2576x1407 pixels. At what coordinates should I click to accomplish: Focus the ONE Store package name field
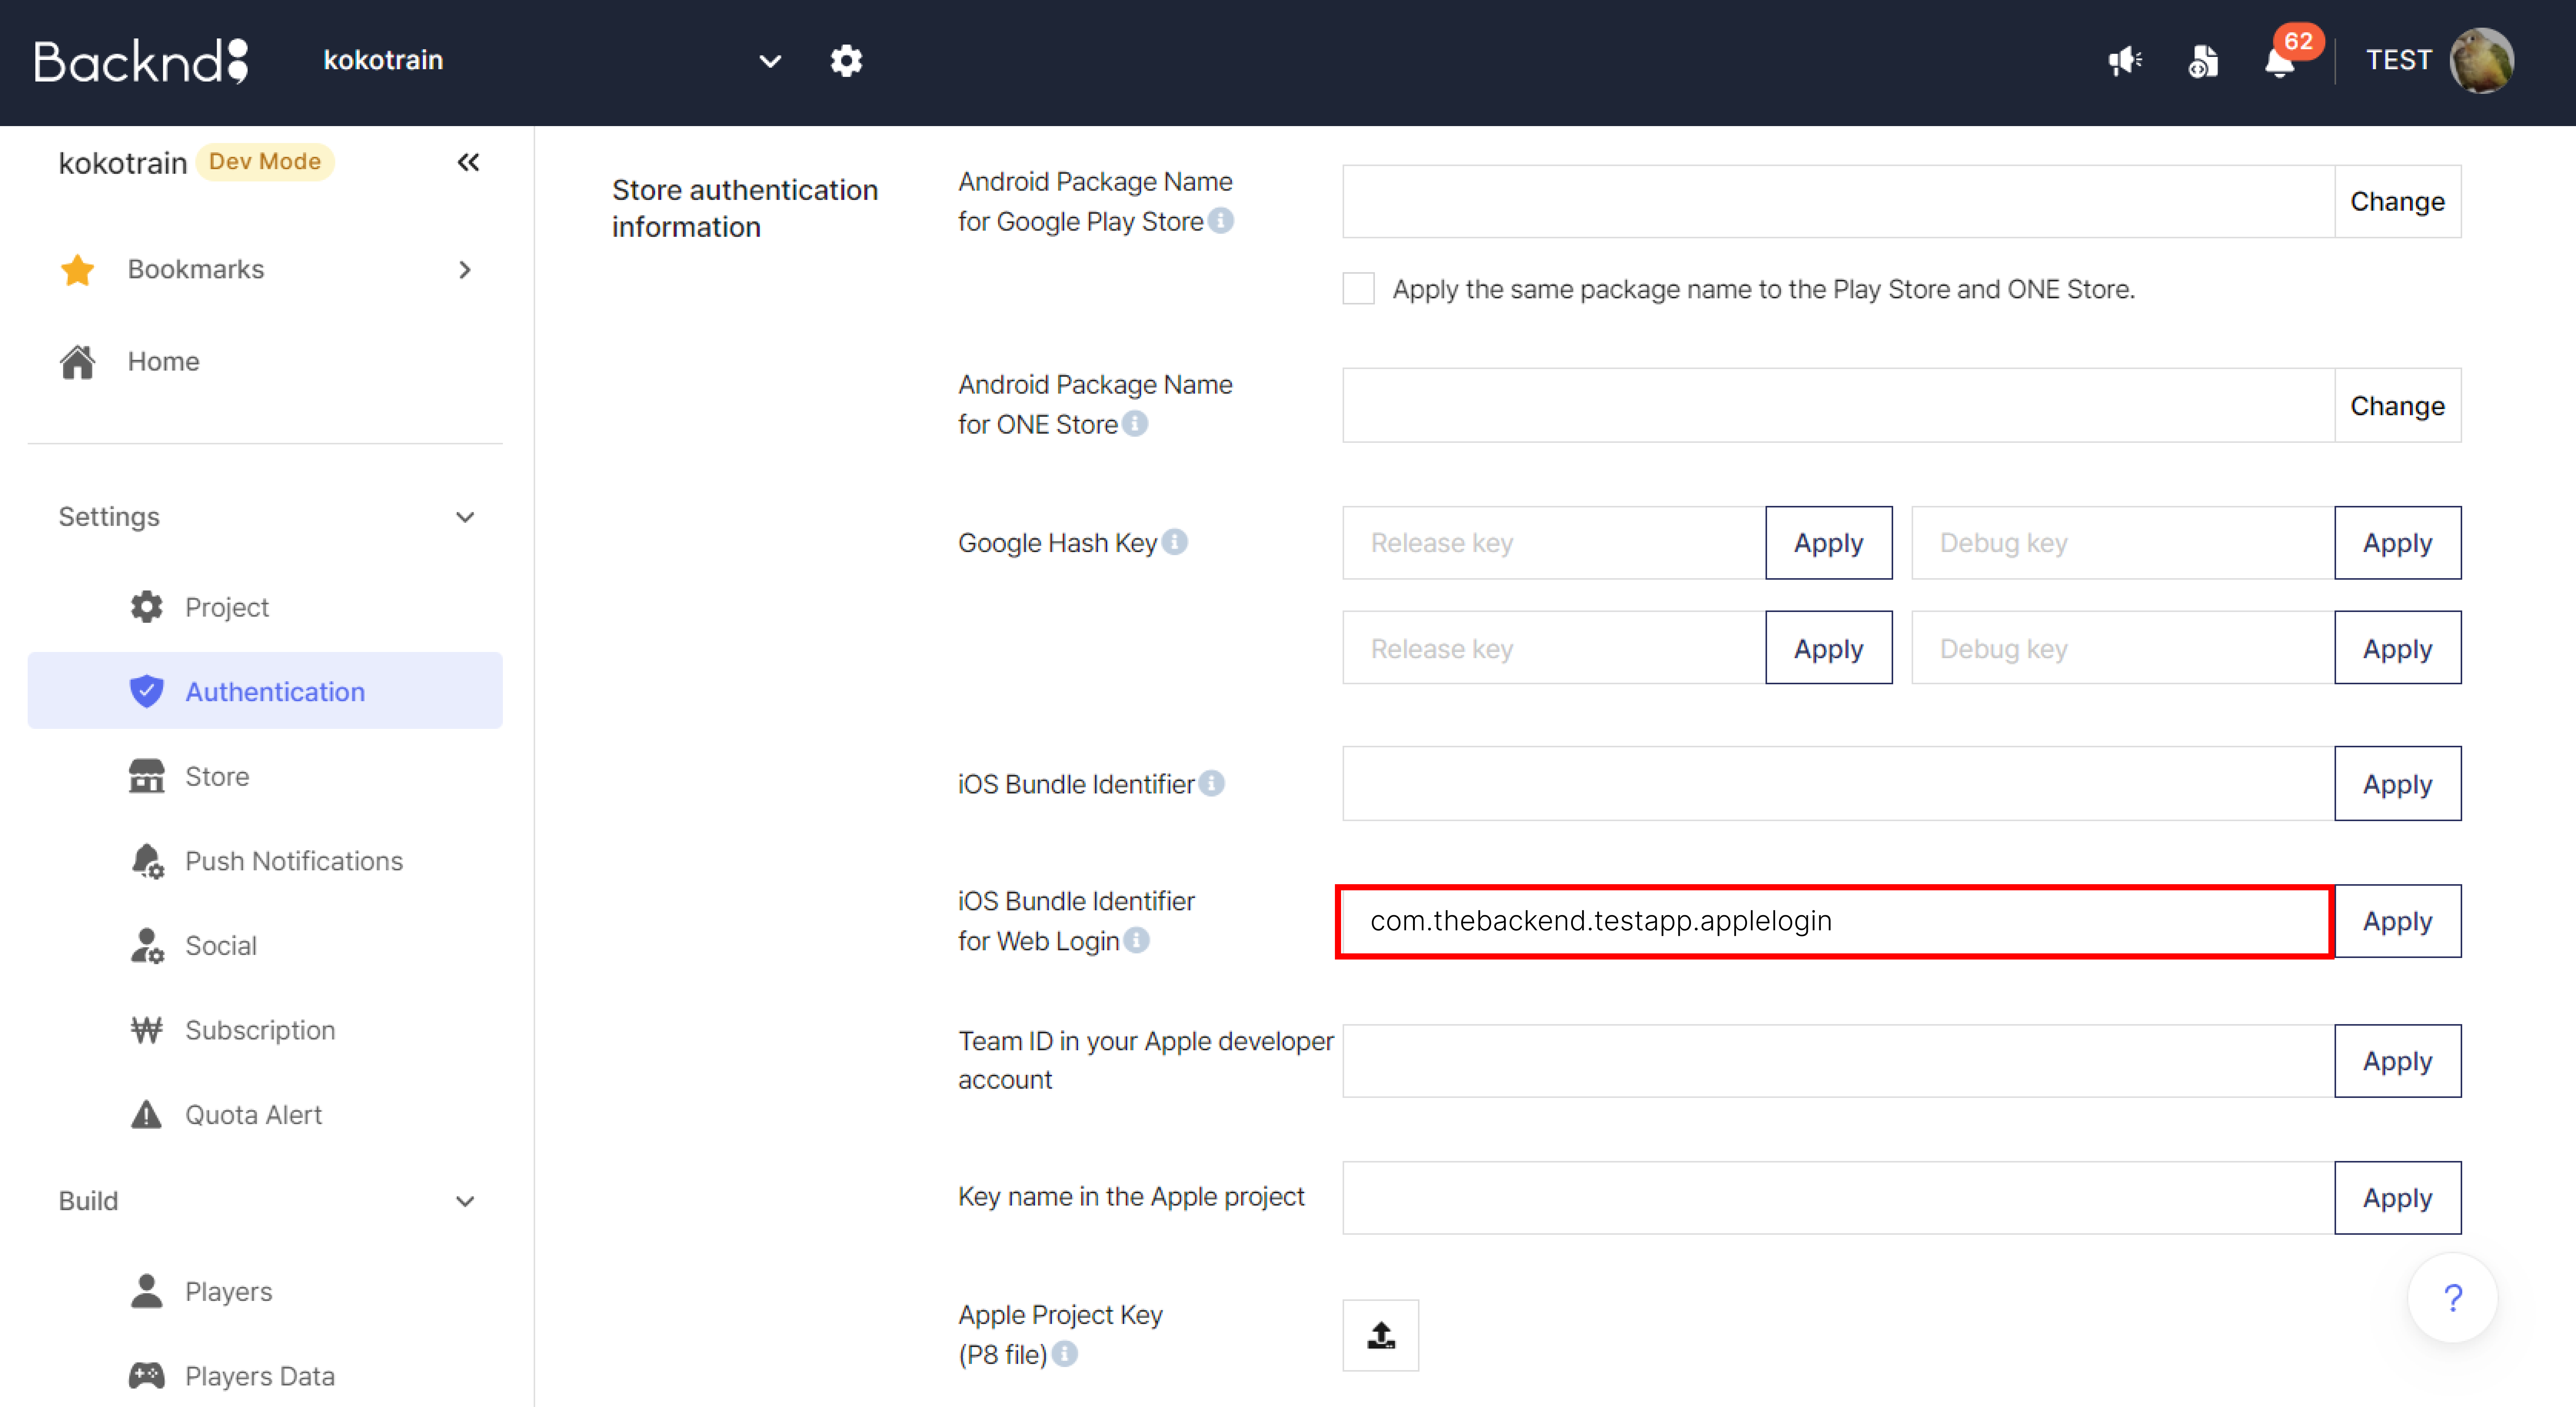(x=1838, y=406)
